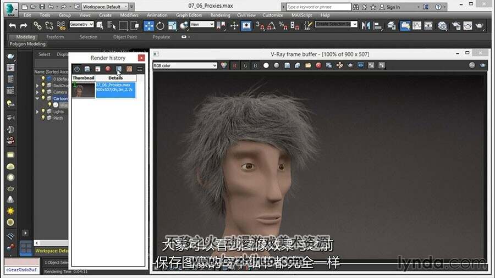
Task: Close the Render history window
Action: point(141,58)
